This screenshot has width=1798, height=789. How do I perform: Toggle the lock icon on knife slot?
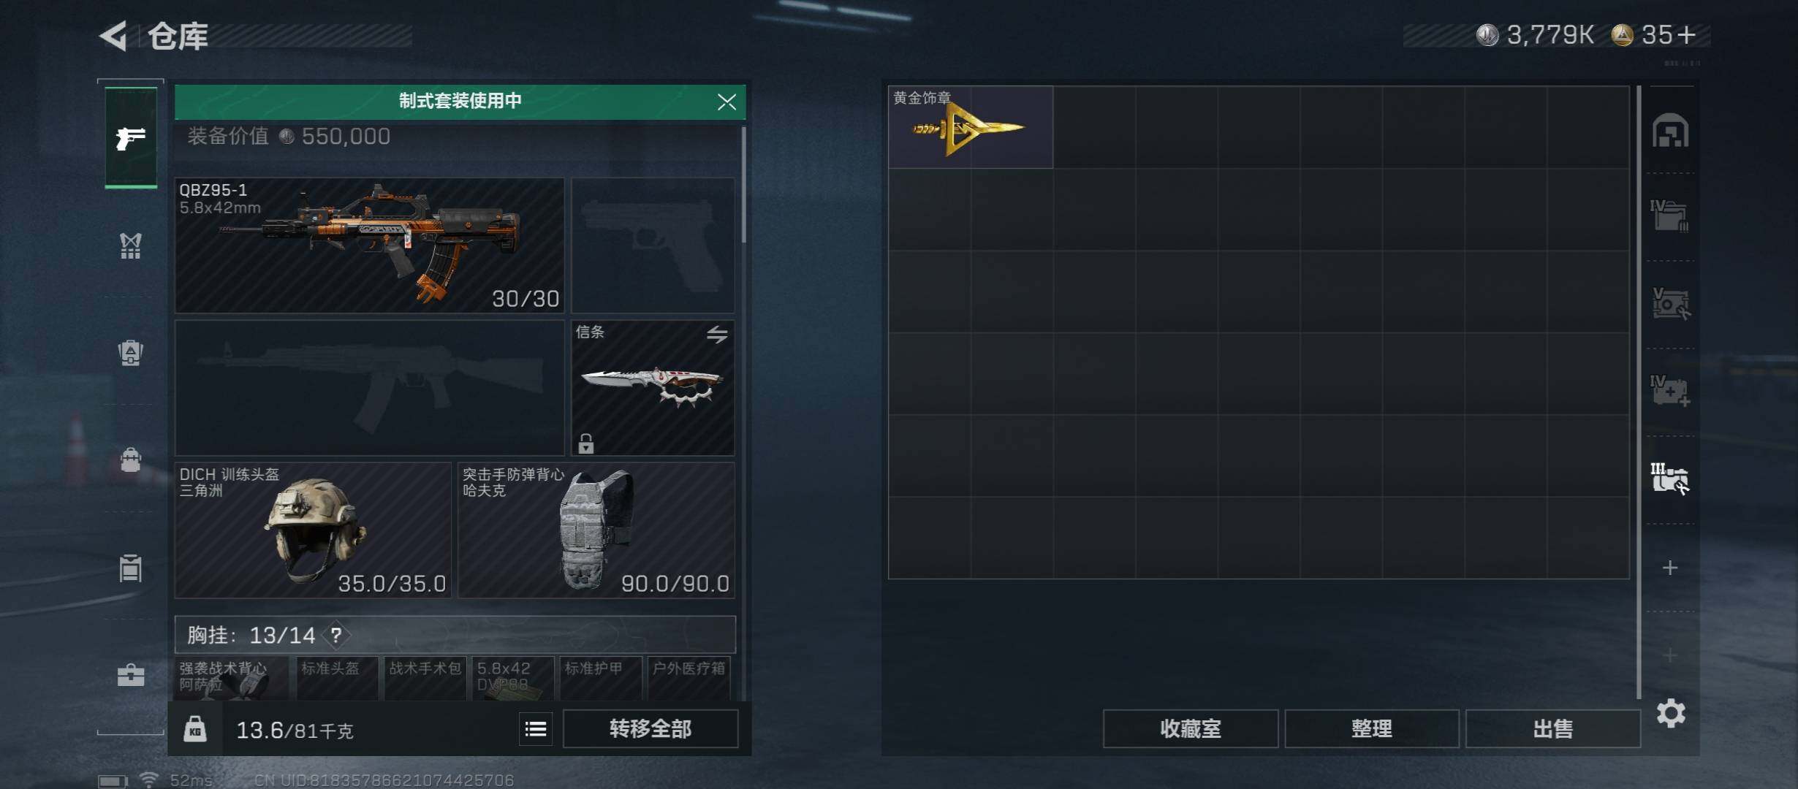point(586,443)
